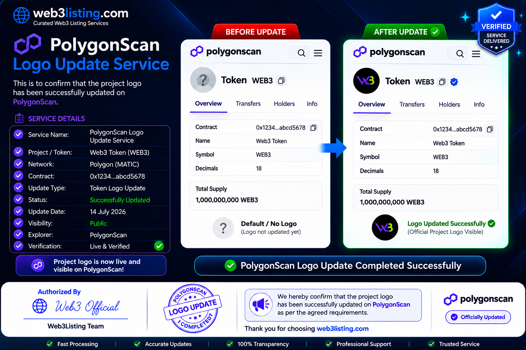
Task: Click the Officially Updated button
Action: 478,317
